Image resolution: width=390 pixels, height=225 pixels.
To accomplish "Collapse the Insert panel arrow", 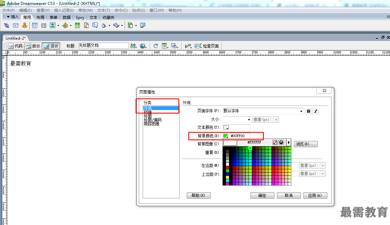I will 8,17.
